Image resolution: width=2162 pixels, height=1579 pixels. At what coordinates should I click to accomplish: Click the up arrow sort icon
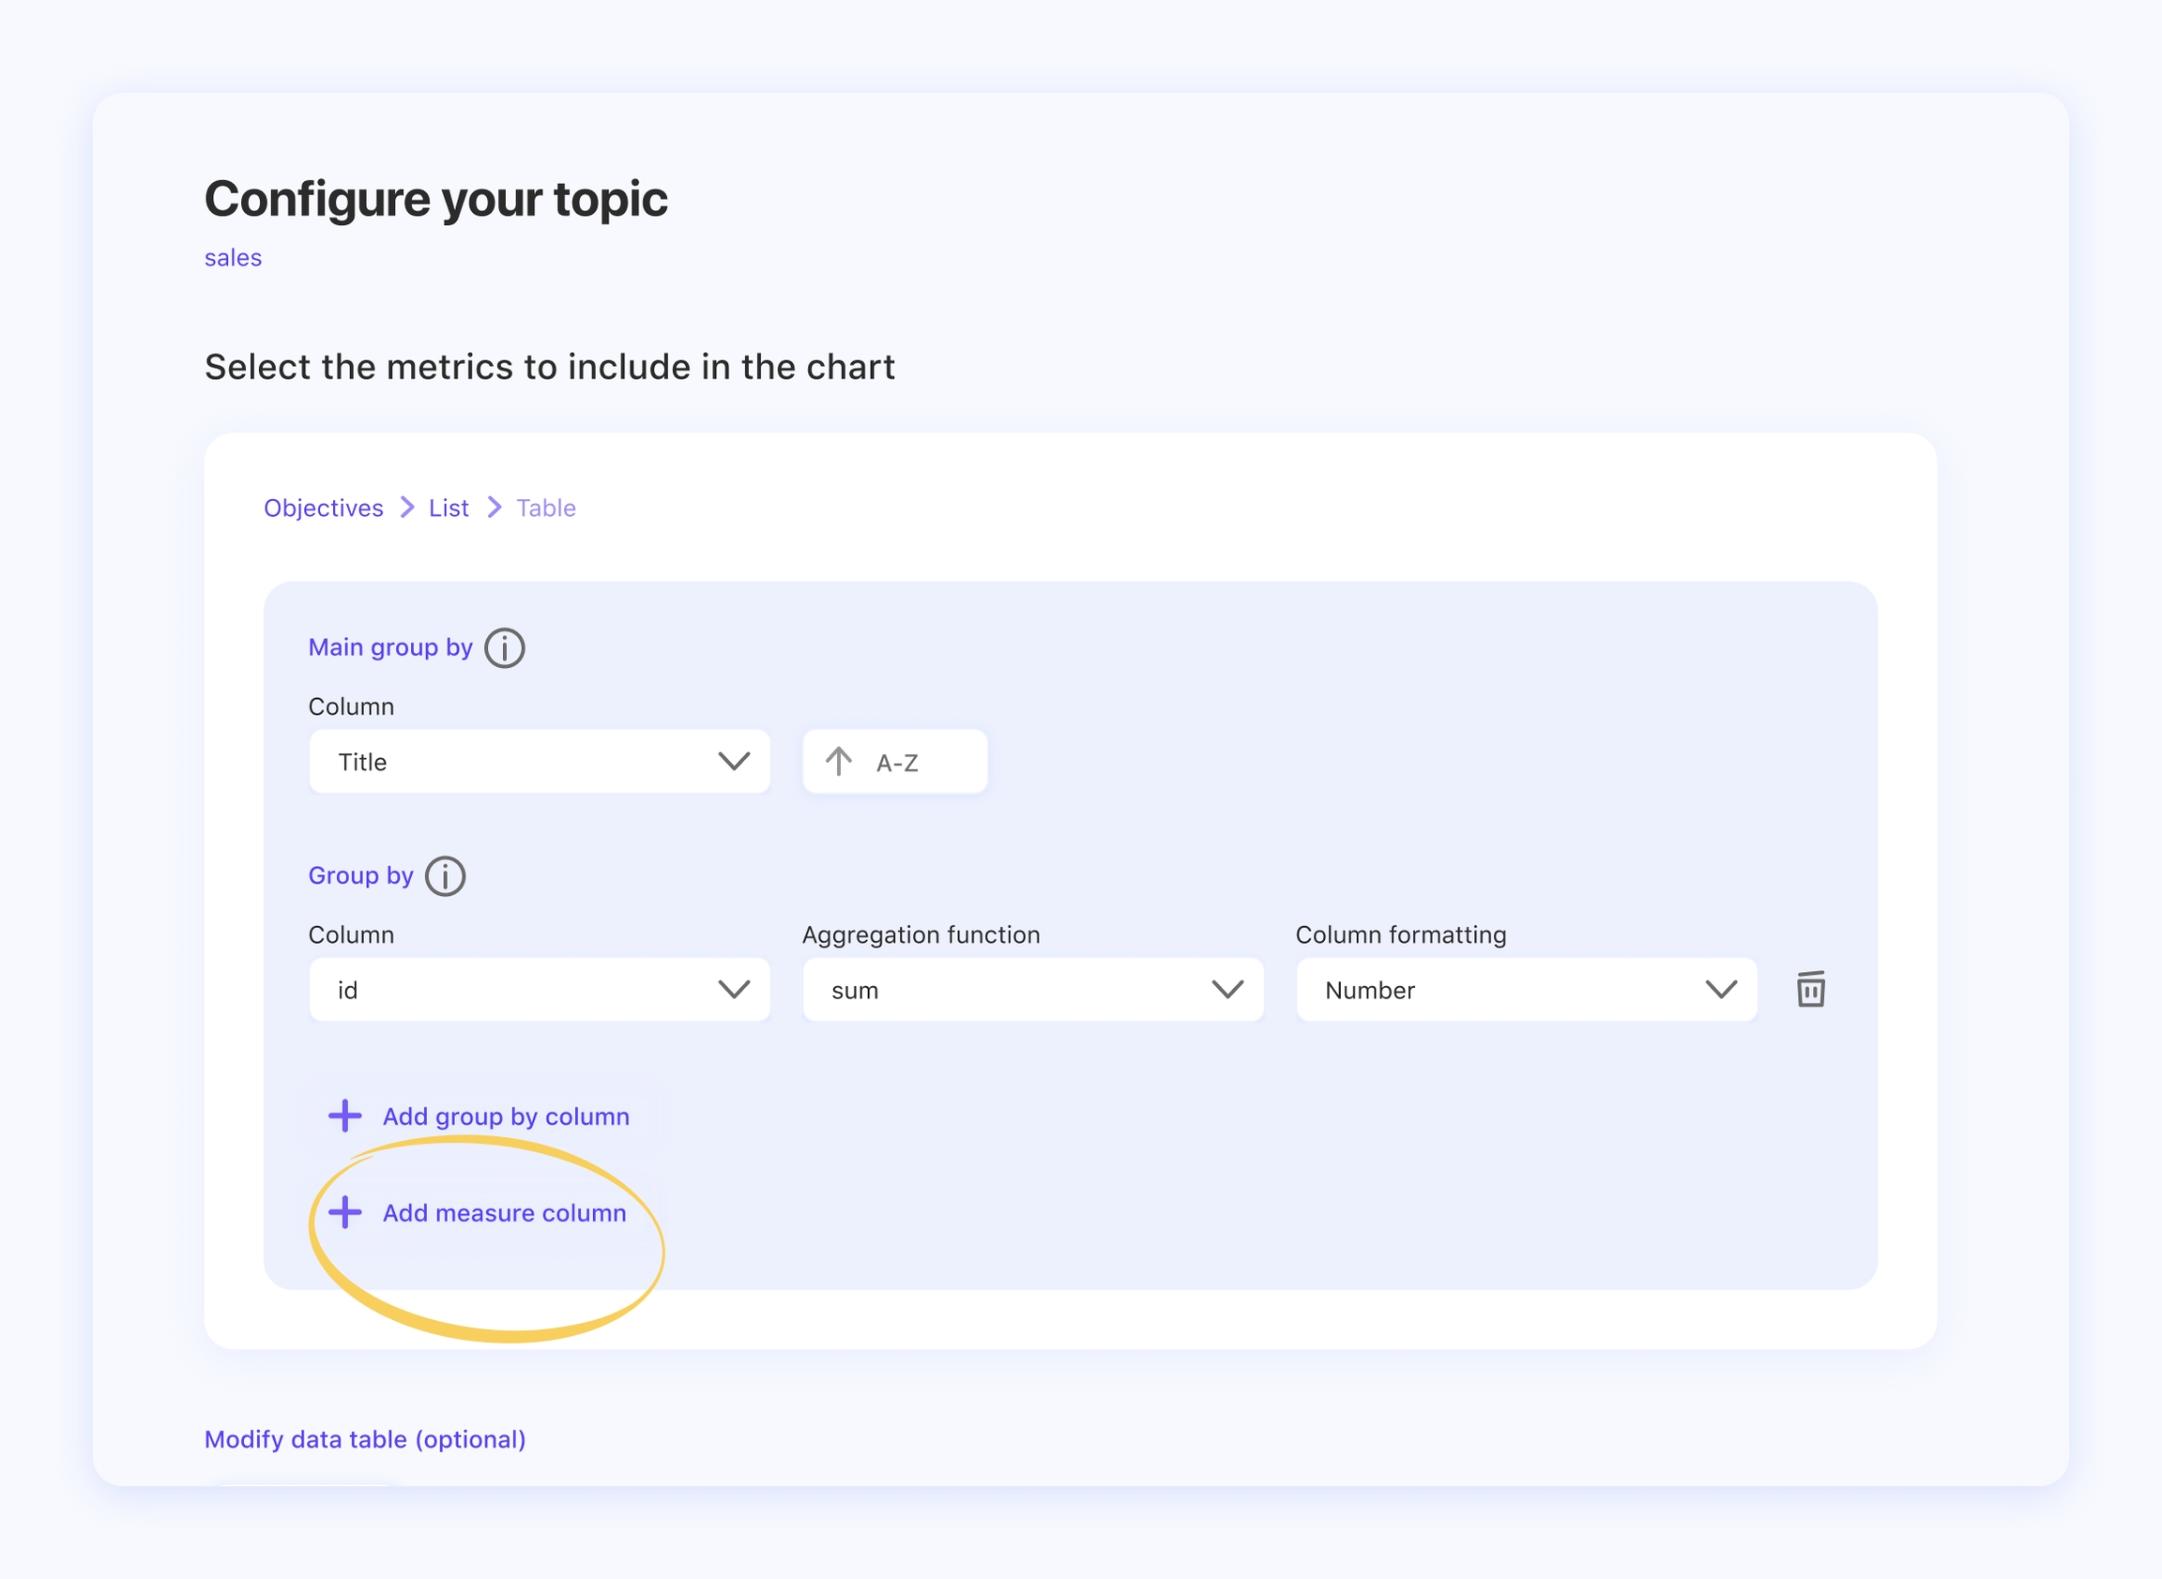[839, 762]
